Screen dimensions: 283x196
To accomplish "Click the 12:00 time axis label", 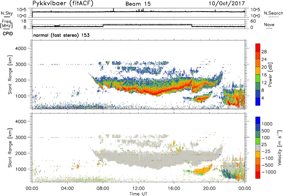I will 138,189.
